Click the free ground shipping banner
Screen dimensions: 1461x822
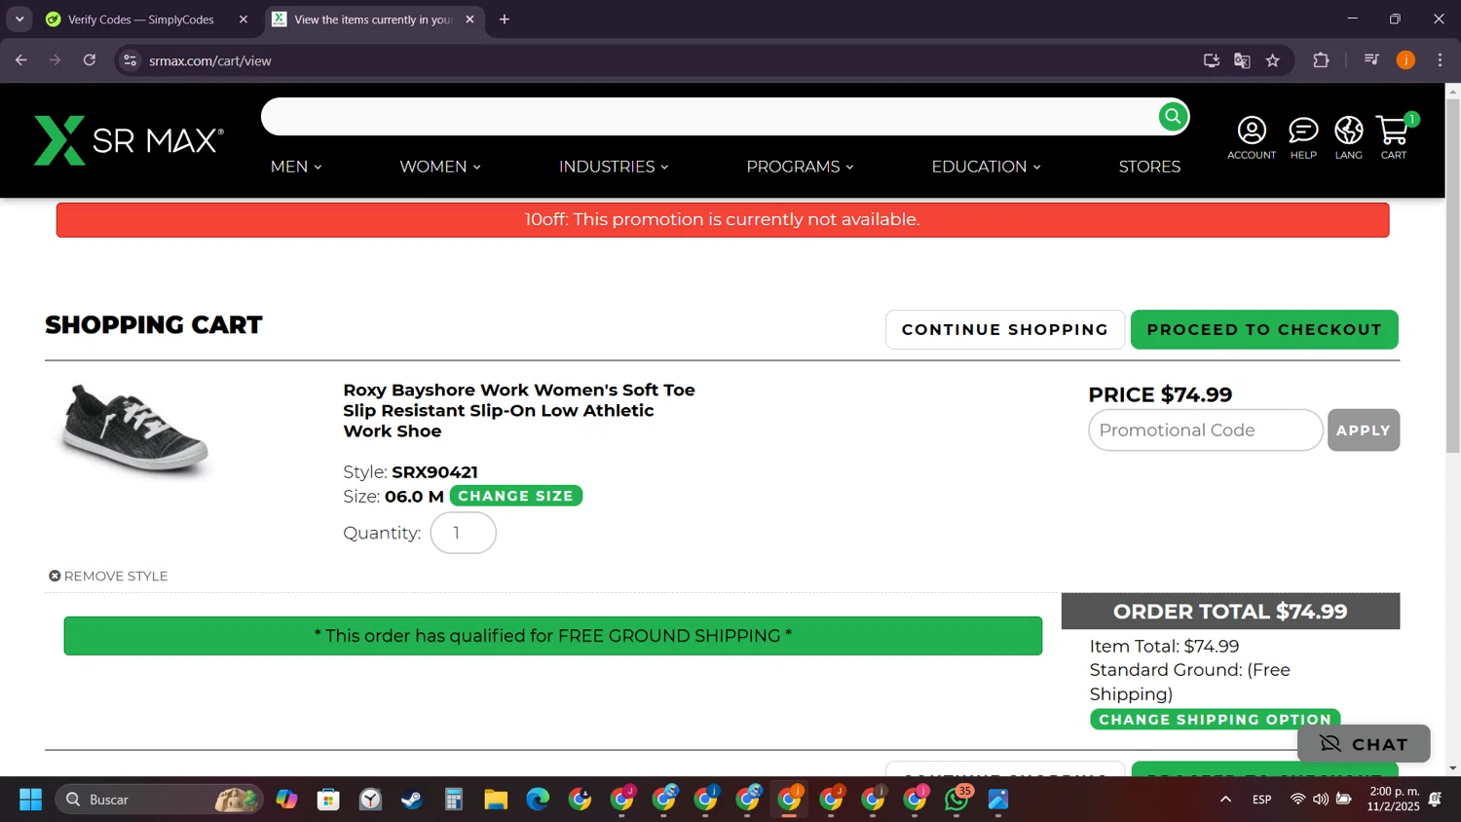tap(553, 636)
